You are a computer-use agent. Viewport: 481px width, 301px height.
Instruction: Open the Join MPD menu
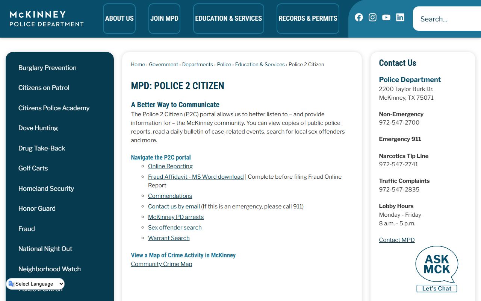click(164, 18)
